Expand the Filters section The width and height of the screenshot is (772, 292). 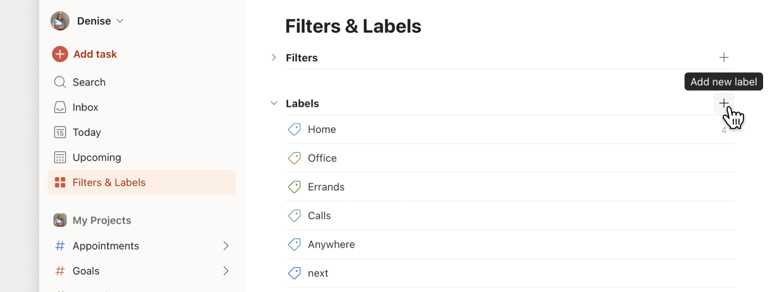coord(274,58)
